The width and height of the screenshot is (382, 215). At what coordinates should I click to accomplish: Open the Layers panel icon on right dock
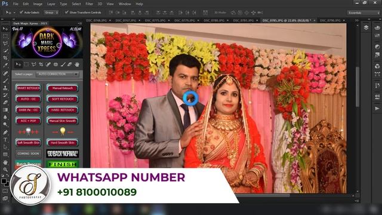click(x=366, y=27)
